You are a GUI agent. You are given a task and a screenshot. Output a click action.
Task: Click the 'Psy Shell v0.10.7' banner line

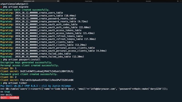pyautogui.click(x=36, y=86)
